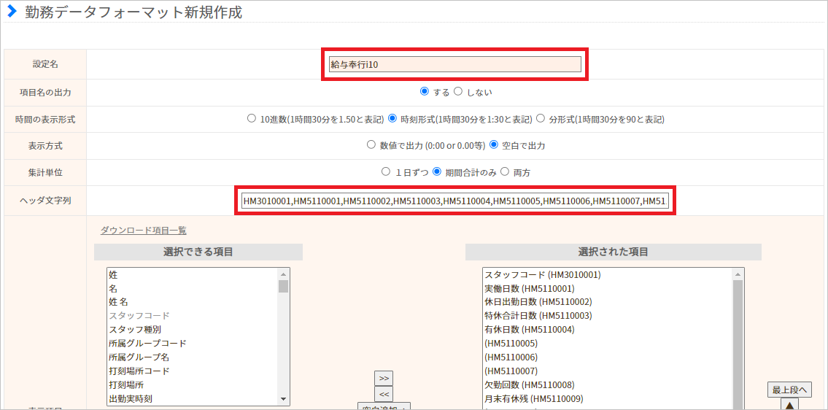Choose 時刻形式 time display format
The height and width of the screenshot is (410, 828).
click(x=392, y=118)
